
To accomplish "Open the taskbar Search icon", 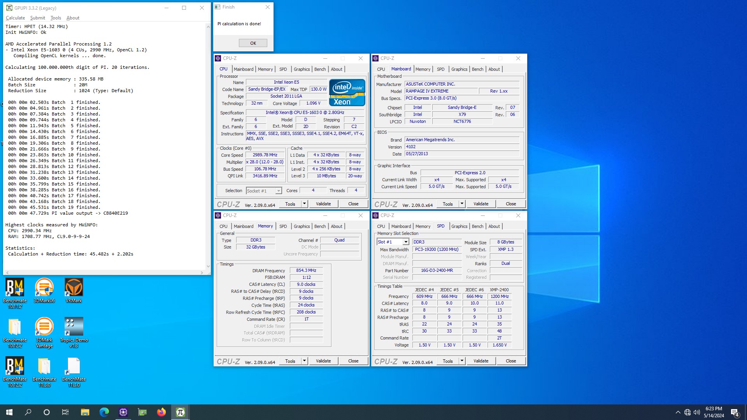I will pos(28,412).
